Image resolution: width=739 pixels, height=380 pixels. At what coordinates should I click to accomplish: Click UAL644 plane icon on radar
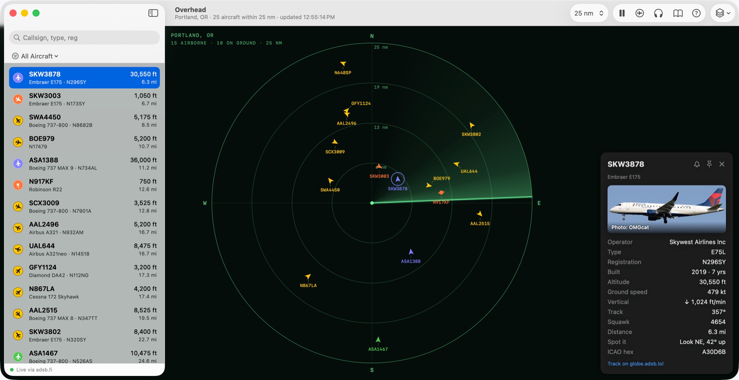pyautogui.click(x=457, y=164)
